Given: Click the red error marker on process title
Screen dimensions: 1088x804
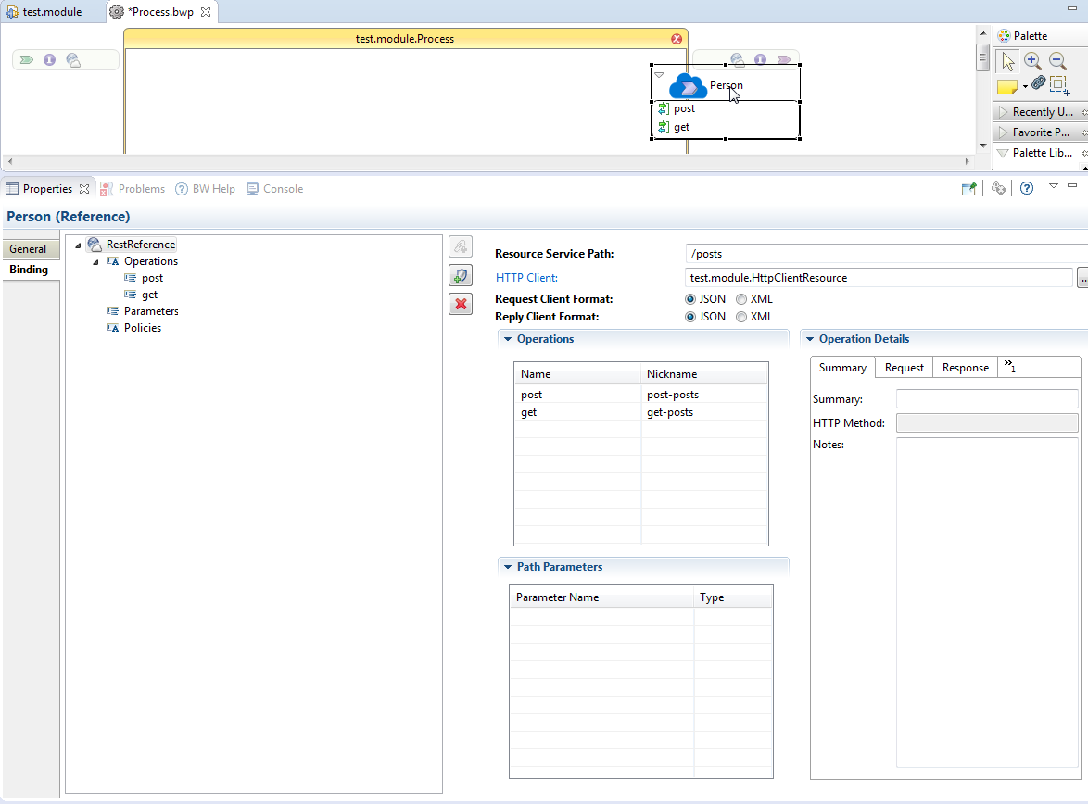Looking at the screenshot, I should pyautogui.click(x=677, y=39).
